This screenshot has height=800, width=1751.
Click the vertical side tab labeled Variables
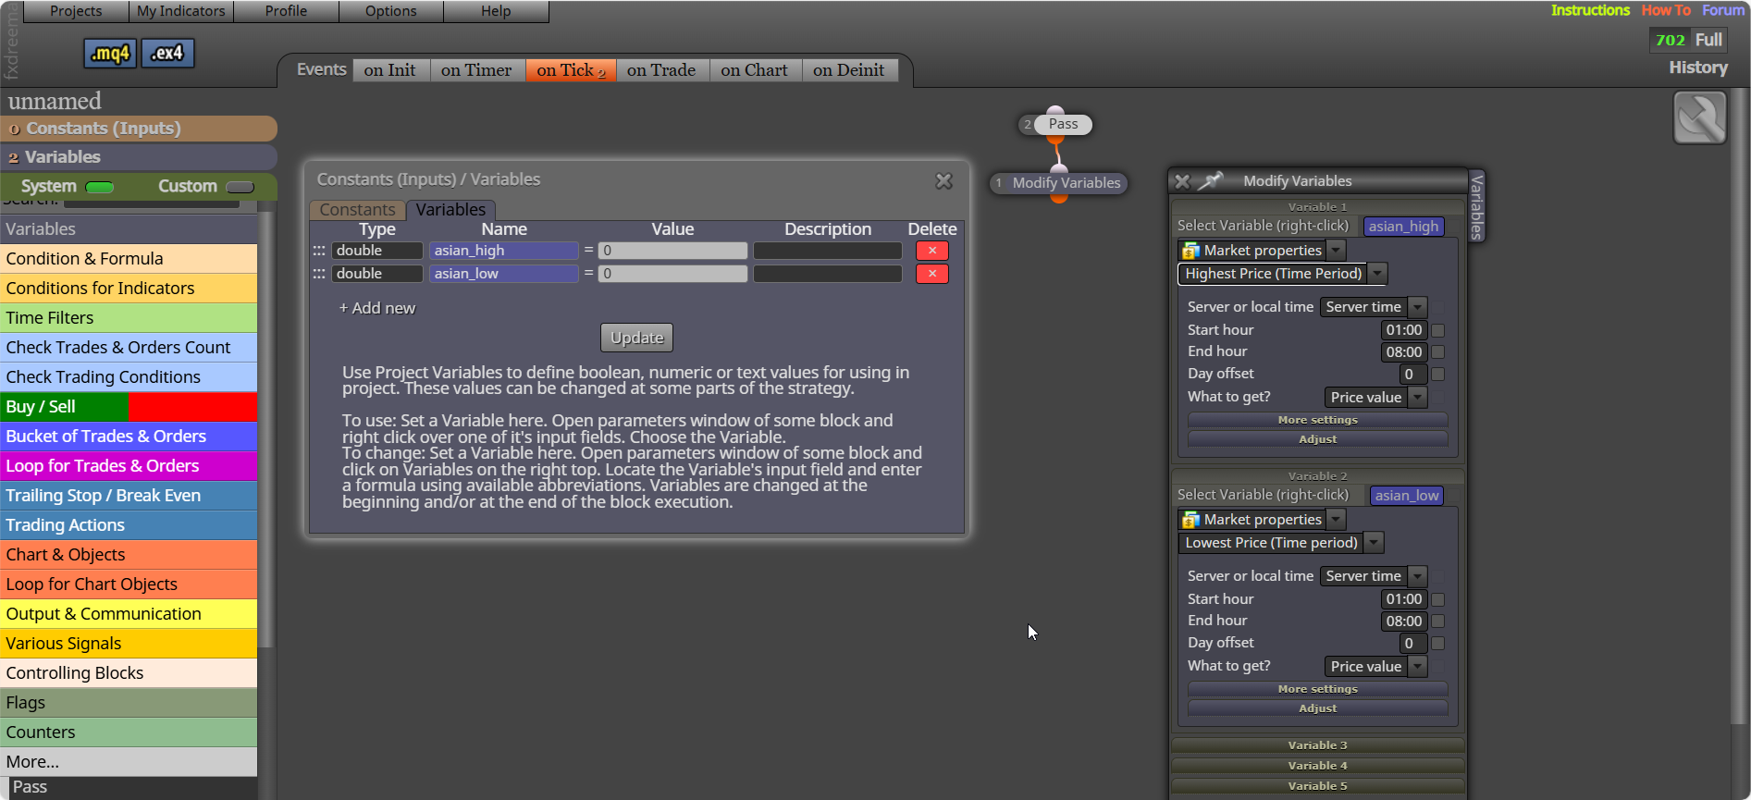coord(1477,206)
